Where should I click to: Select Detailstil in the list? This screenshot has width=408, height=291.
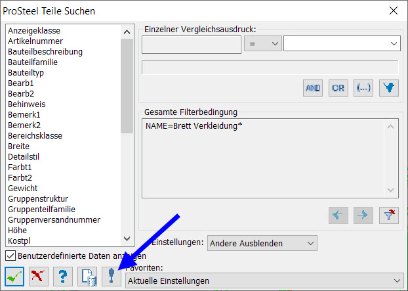tap(24, 156)
